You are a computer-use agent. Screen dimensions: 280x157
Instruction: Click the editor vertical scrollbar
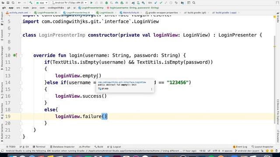[x=275, y=79]
